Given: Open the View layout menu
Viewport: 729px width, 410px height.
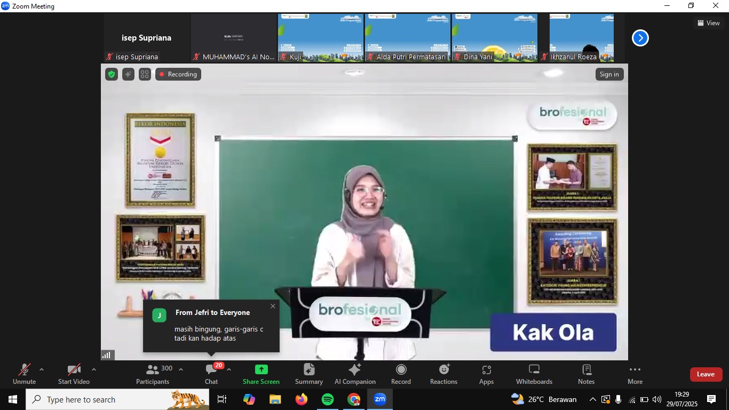Looking at the screenshot, I should pyautogui.click(x=708, y=23).
